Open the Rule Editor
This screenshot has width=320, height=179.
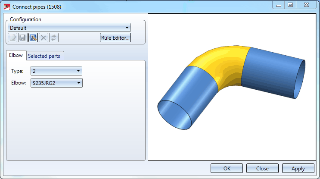point(115,38)
